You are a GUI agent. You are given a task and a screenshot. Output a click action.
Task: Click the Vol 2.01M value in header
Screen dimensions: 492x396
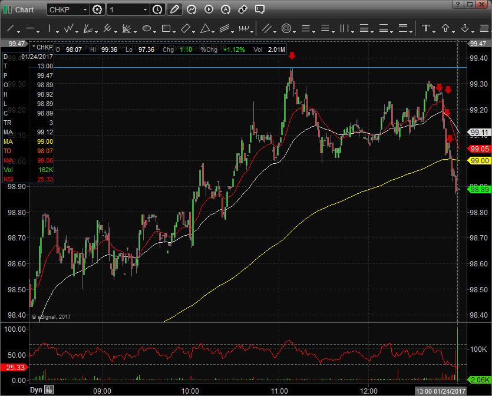pos(276,49)
